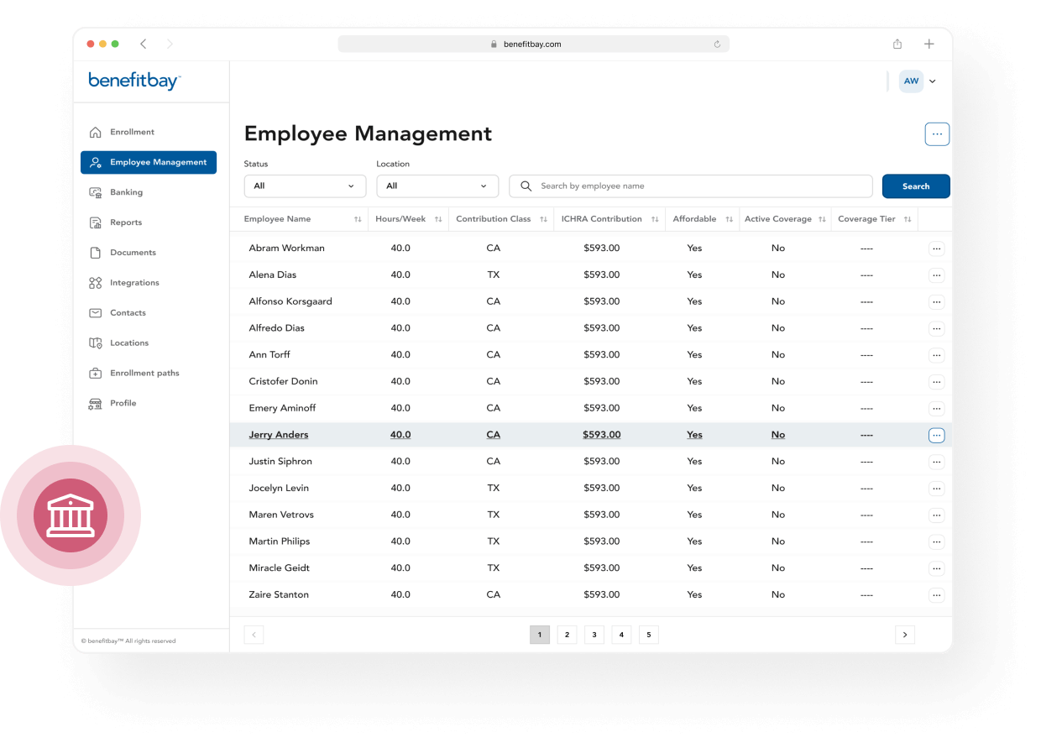Click the benefitbay.com address bar
This screenshot has width=1041, height=748.
pyautogui.click(x=533, y=44)
